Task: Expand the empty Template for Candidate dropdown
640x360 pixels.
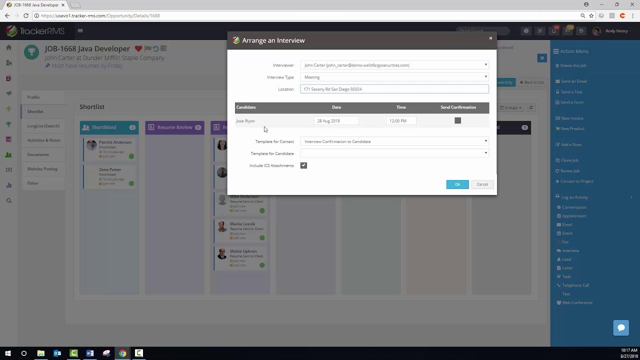Action: pyautogui.click(x=394, y=153)
